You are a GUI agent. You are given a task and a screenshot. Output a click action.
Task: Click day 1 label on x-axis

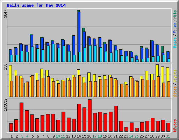pos(12,136)
